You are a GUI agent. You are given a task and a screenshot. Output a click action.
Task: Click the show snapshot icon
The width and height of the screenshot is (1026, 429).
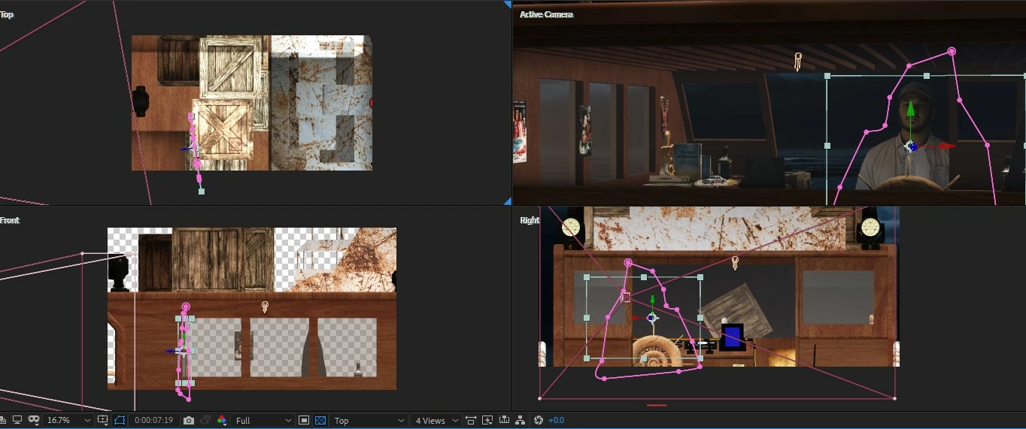(x=205, y=421)
